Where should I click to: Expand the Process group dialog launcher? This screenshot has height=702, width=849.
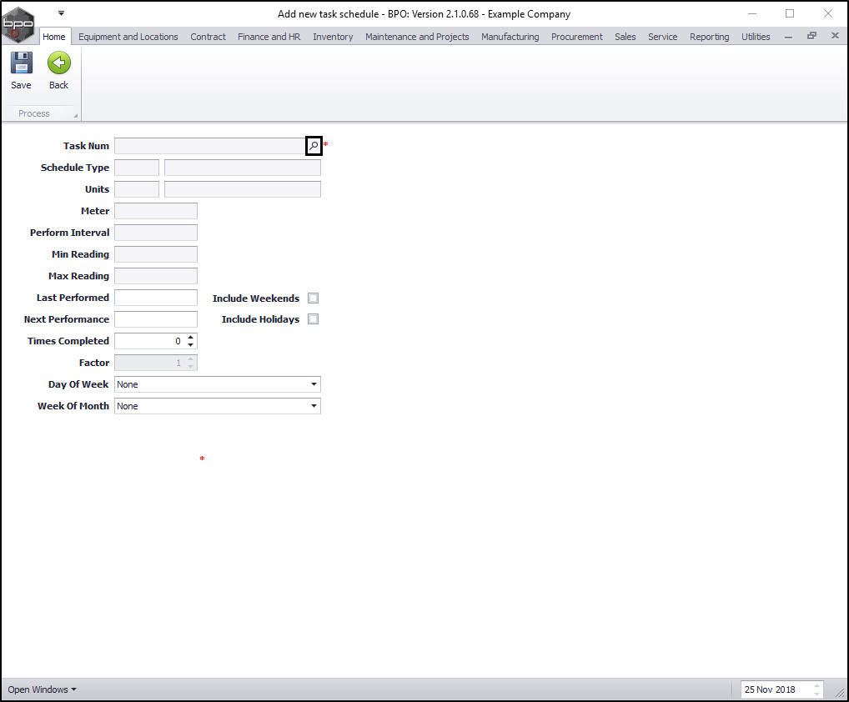[75, 115]
